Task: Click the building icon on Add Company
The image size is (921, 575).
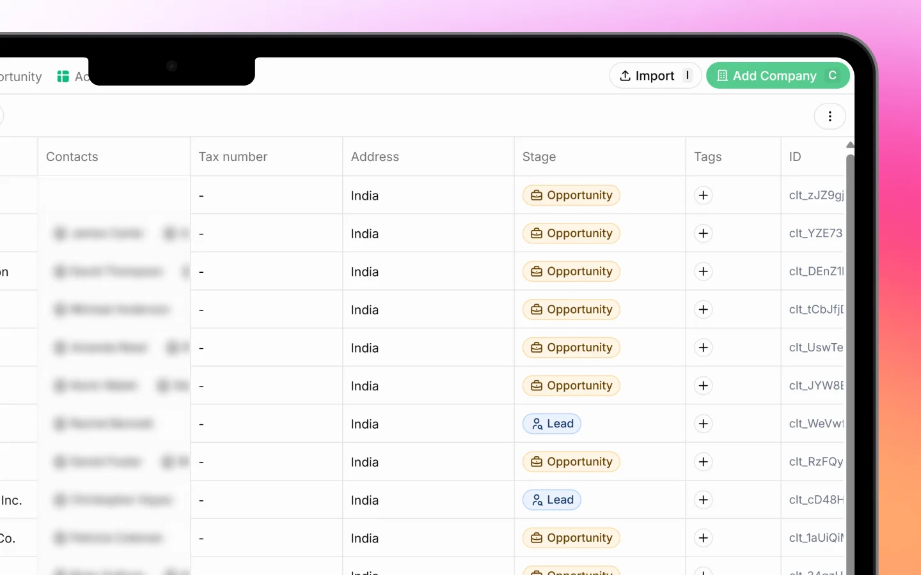Action: tap(722, 76)
